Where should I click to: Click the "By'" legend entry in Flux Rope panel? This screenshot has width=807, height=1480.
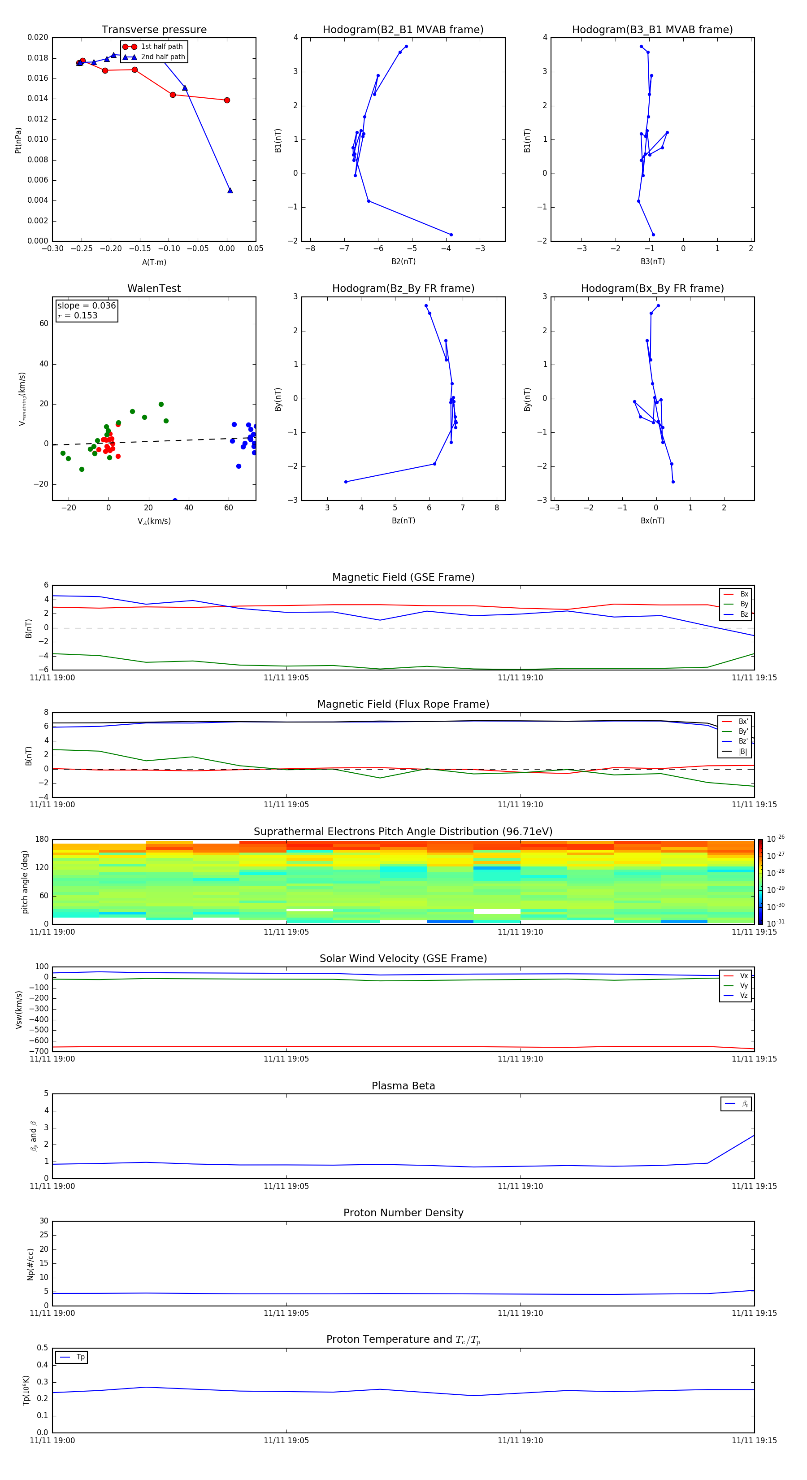tap(735, 731)
